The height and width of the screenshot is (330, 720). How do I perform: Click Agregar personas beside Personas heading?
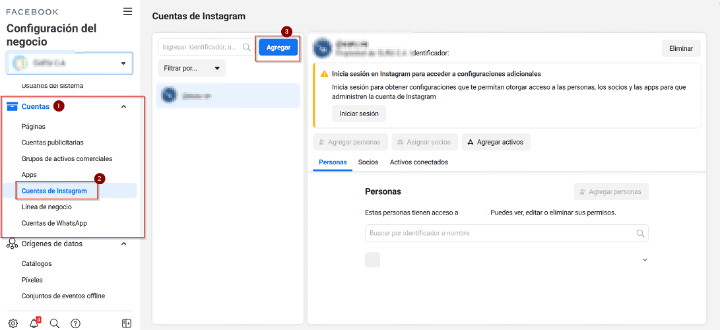[611, 191]
